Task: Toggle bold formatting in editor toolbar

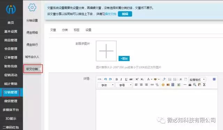Action: 117,79
